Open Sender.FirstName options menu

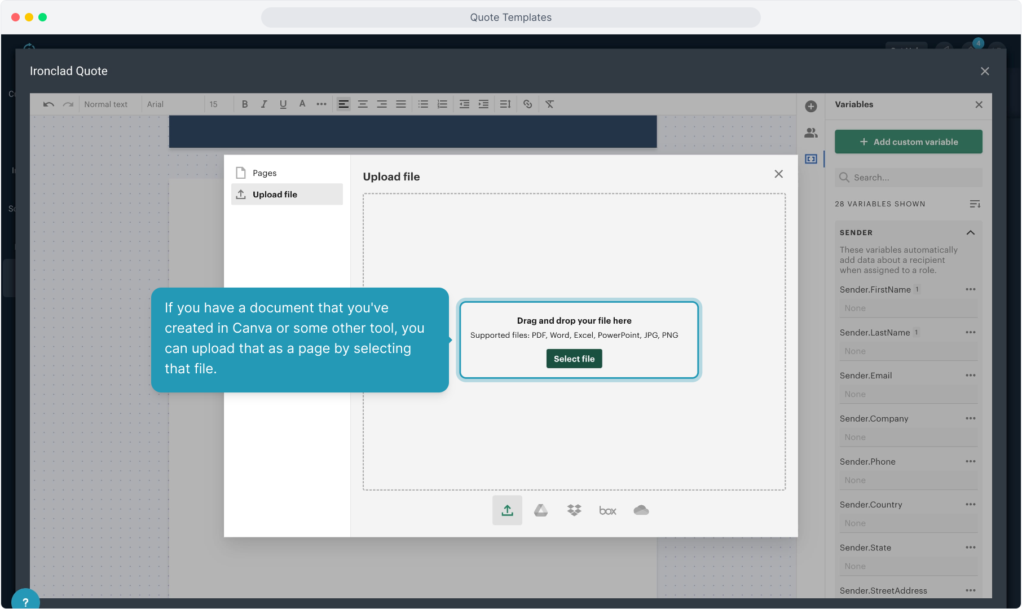pos(971,290)
